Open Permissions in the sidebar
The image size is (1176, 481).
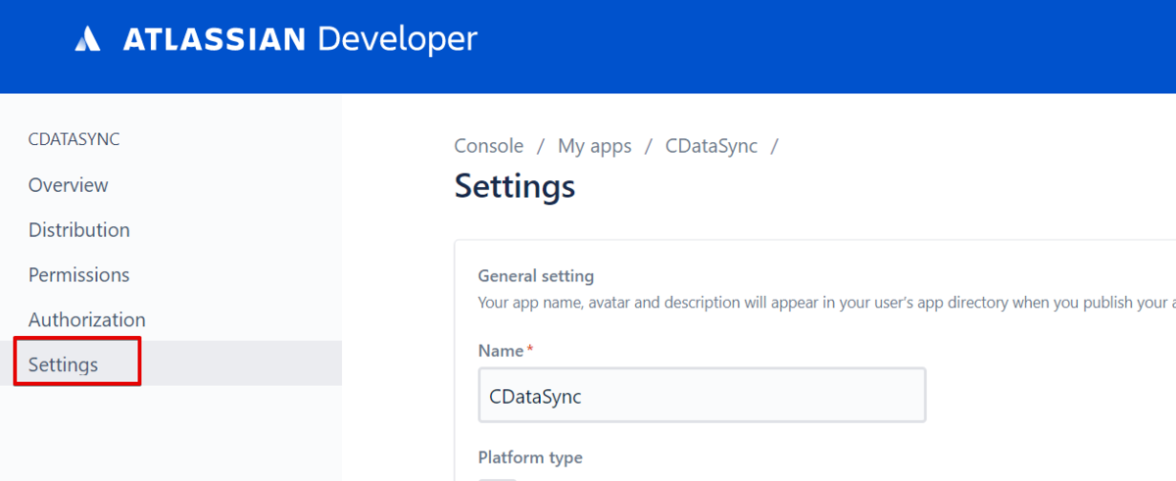(79, 275)
